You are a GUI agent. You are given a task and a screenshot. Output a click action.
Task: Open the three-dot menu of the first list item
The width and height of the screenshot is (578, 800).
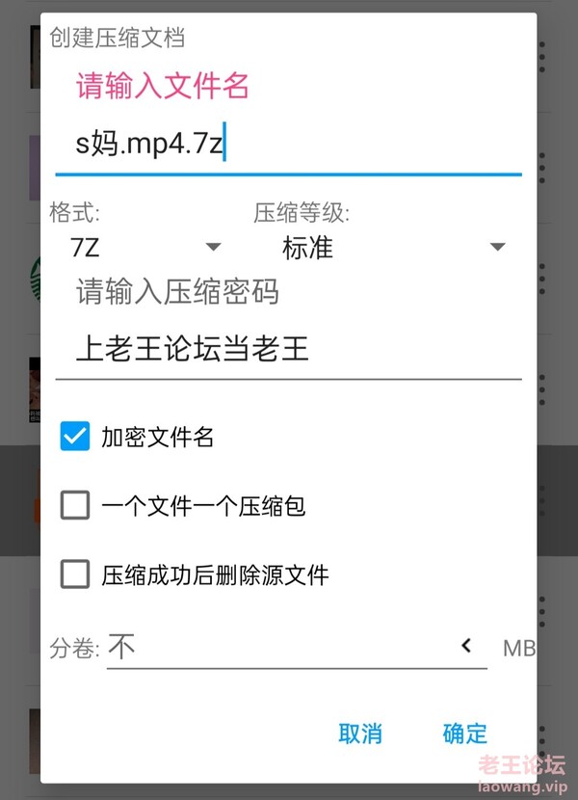tap(542, 57)
